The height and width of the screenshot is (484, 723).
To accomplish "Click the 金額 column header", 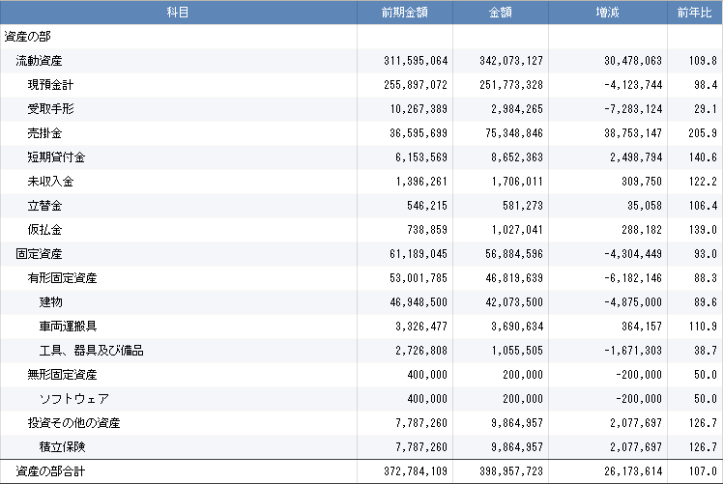I will (501, 13).
